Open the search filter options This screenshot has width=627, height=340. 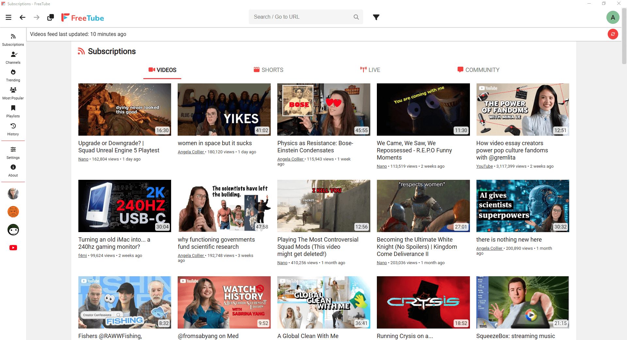click(x=376, y=17)
